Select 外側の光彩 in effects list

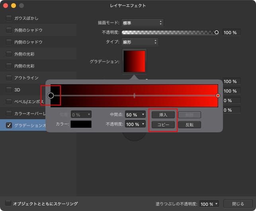(25, 54)
